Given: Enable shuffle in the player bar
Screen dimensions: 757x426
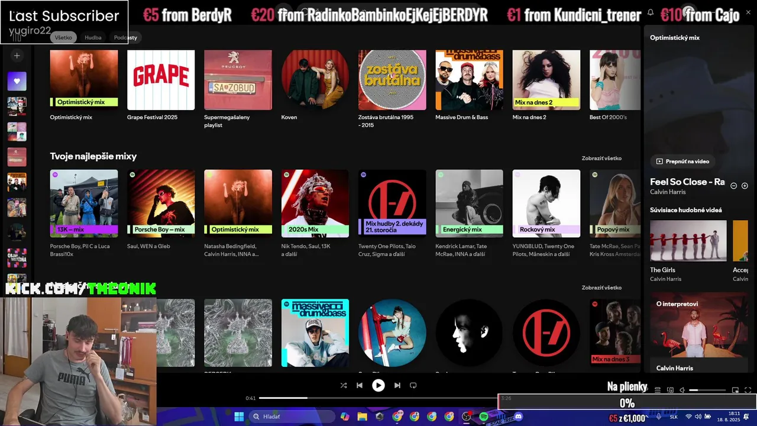Looking at the screenshot, I should [x=344, y=385].
